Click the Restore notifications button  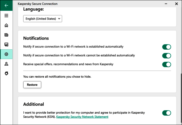pos(32,85)
